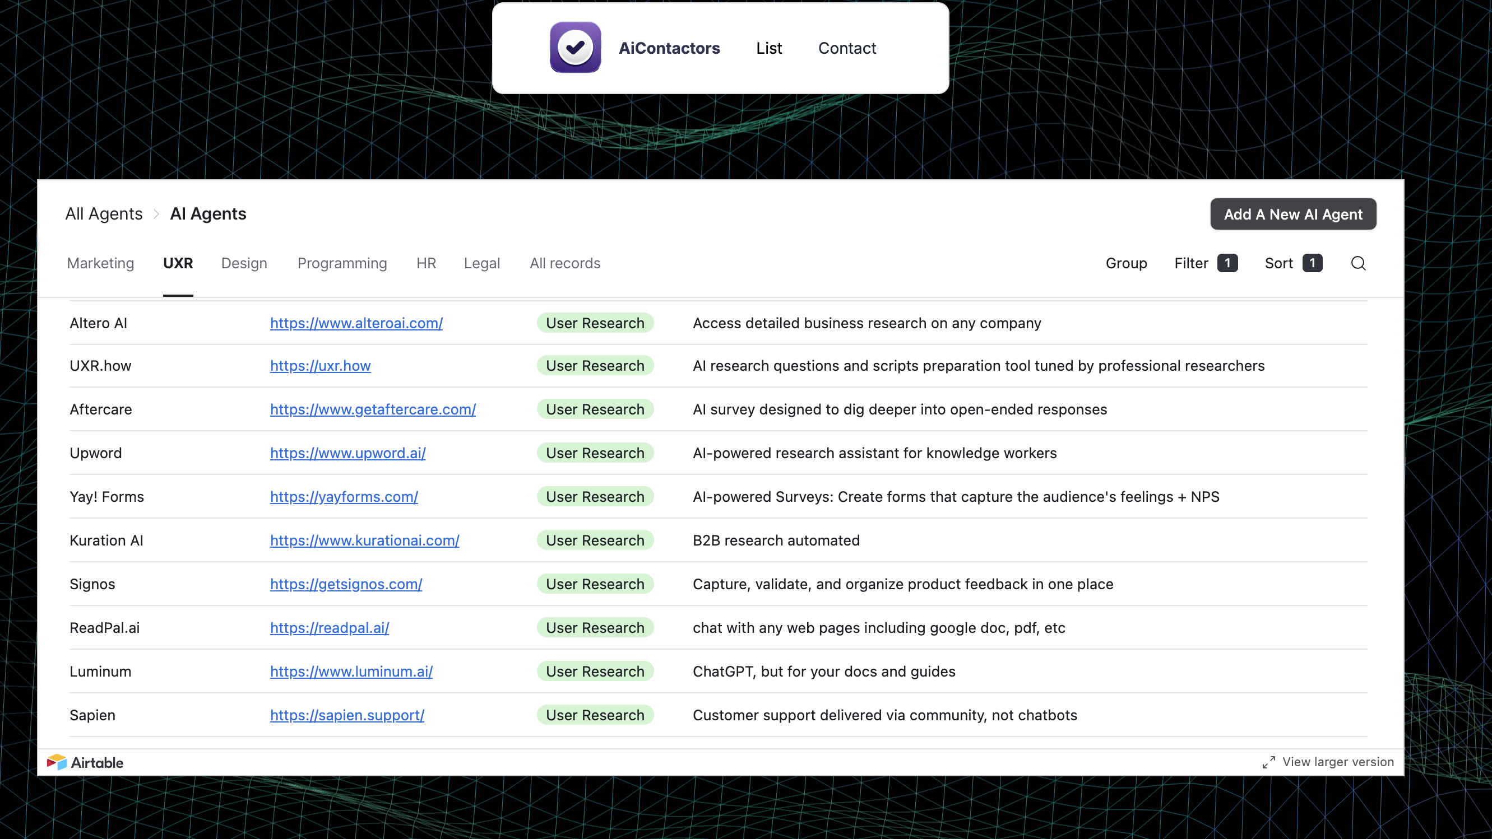Open the getaftercare.com link
This screenshot has height=839, width=1492.
coord(373,409)
